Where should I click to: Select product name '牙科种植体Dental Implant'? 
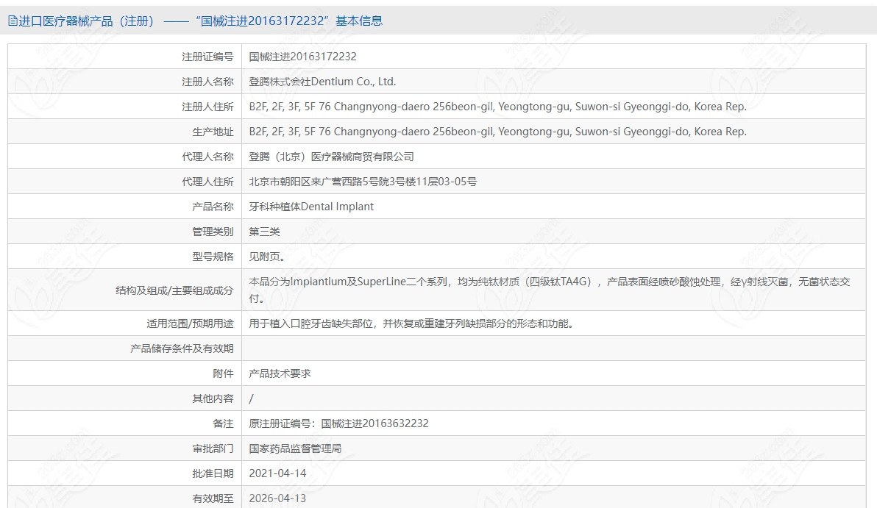(x=311, y=207)
